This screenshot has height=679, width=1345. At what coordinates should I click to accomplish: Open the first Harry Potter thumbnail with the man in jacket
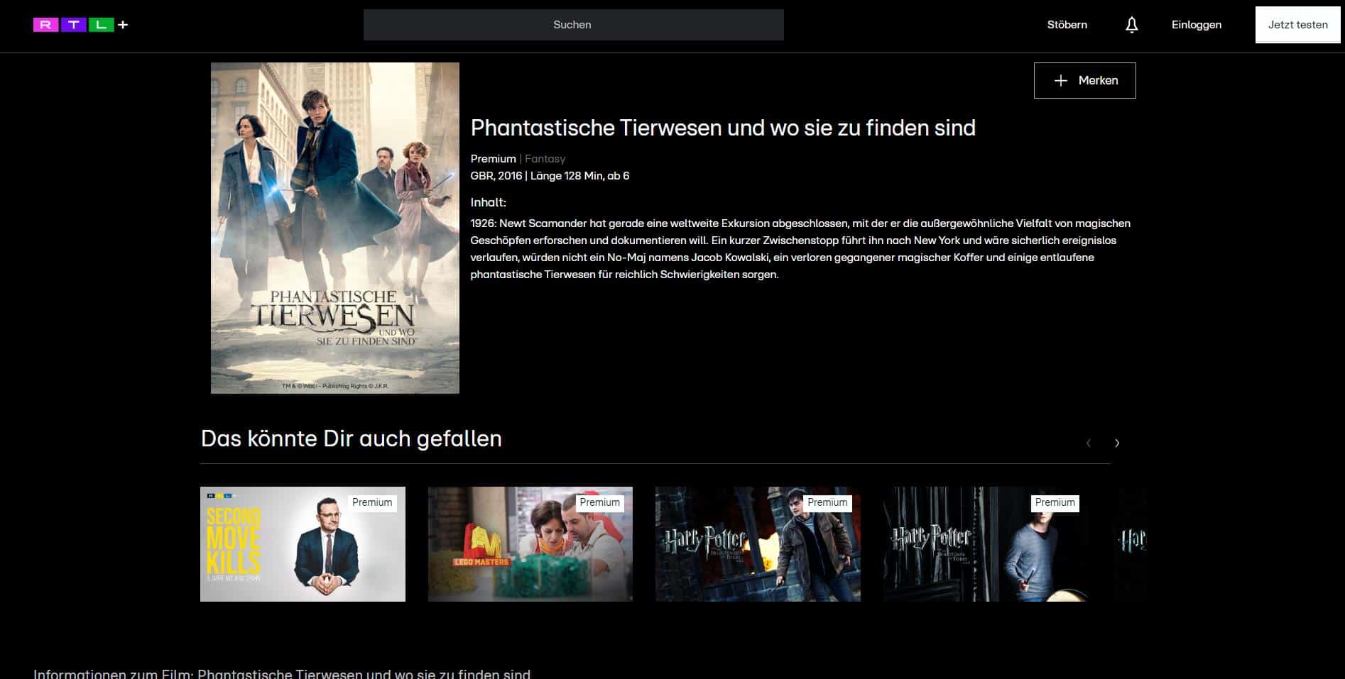[758, 544]
